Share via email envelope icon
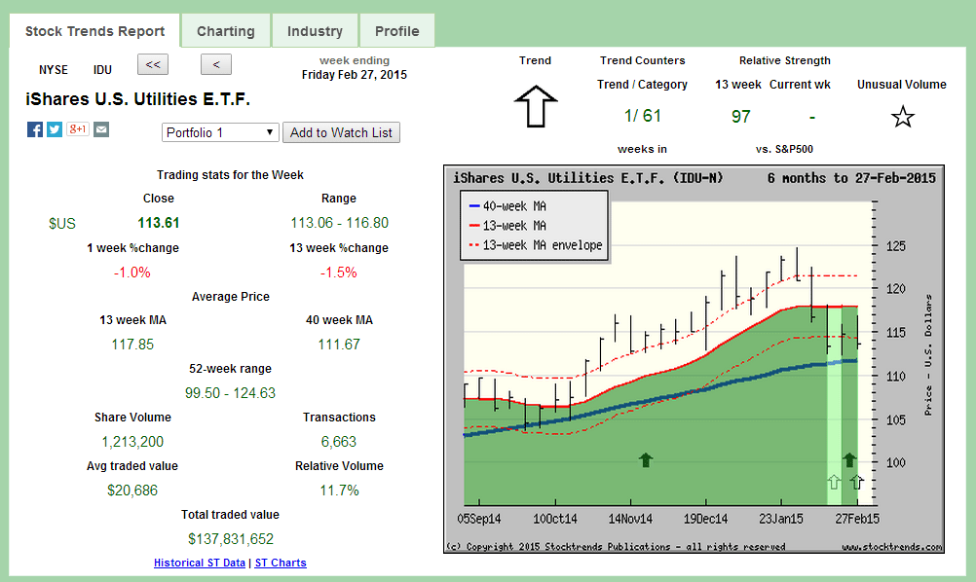976x582 pixels. (101, 129)
